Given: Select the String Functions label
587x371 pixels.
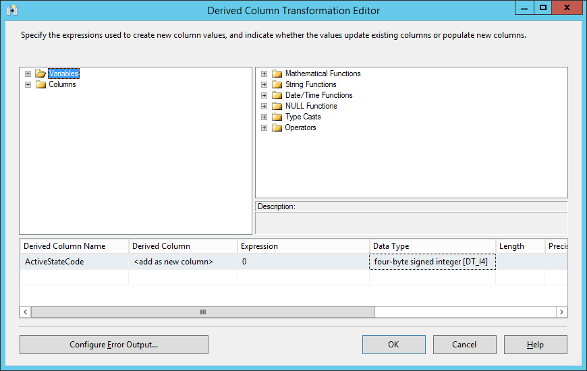Looking at the screenshot, I should [311, 84].
